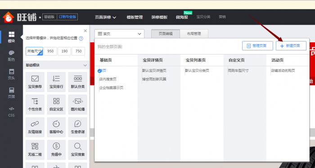Select the 生意参谋 module
315x168 pixels.
tap(78, 127)
